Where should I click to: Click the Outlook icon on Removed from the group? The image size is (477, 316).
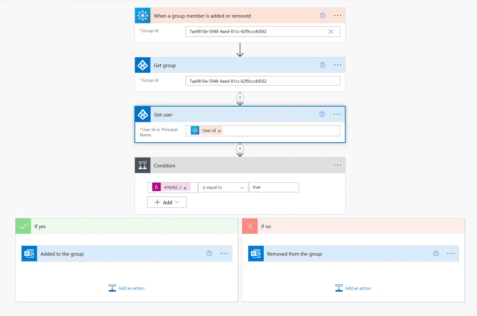tap(256, 254)
